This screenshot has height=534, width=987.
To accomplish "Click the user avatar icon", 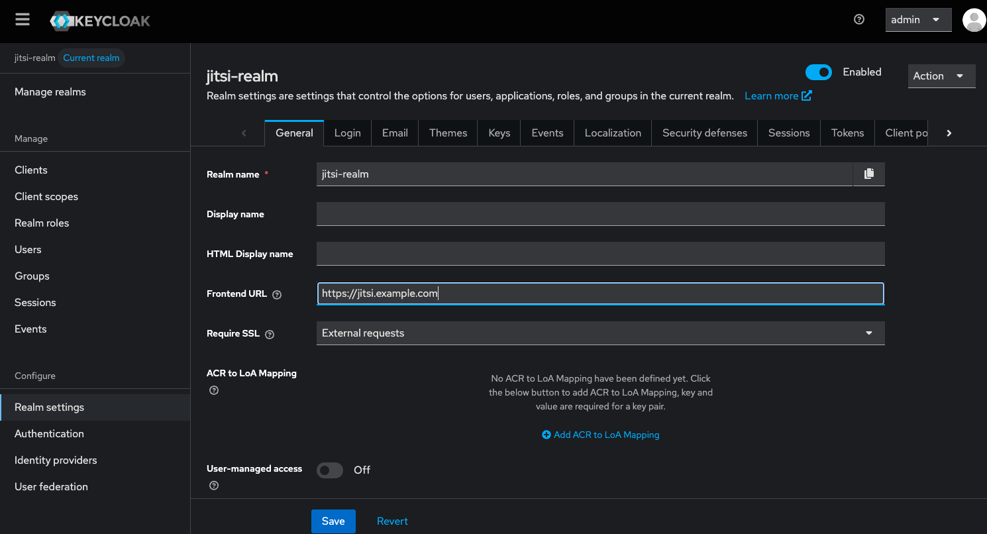I will click(973, 20).
